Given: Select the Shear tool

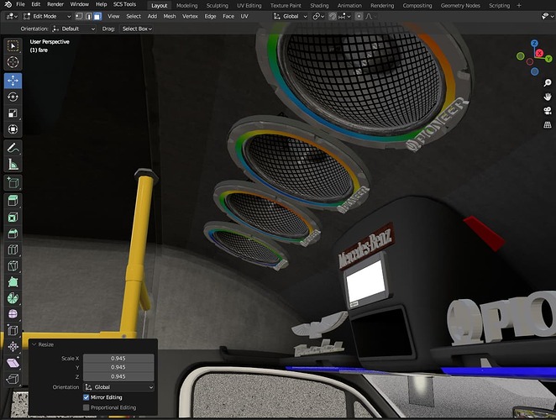Looking at the screenshot, I should pyautogui.click(x=13, y=363).
